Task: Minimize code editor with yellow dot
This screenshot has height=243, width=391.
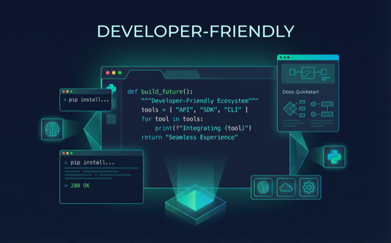Action: tap(113, 73)
